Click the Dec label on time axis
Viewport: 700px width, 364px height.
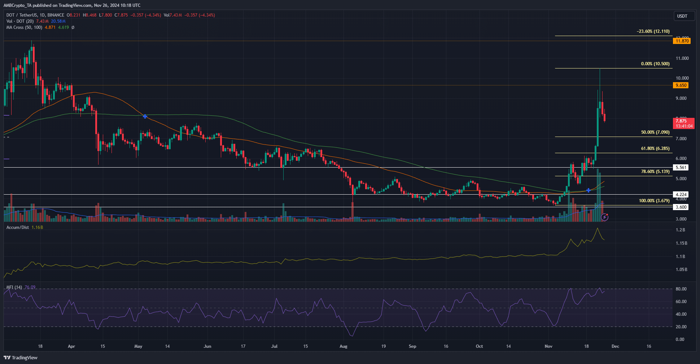pos(615,346)
